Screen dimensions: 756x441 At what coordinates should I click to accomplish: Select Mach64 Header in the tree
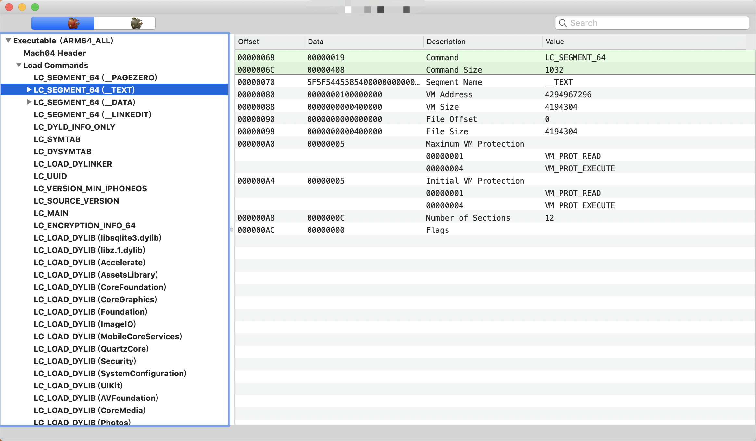point(55,53)
